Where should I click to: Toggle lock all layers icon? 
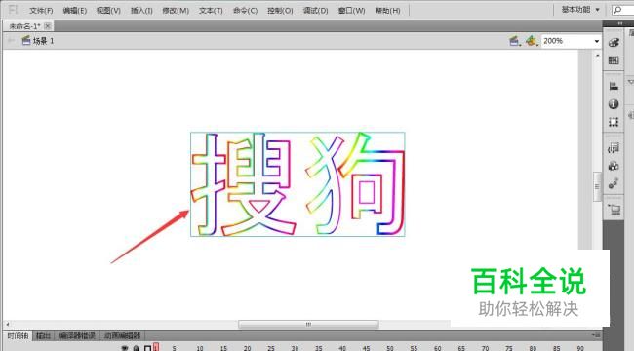[x=137, y=348]
